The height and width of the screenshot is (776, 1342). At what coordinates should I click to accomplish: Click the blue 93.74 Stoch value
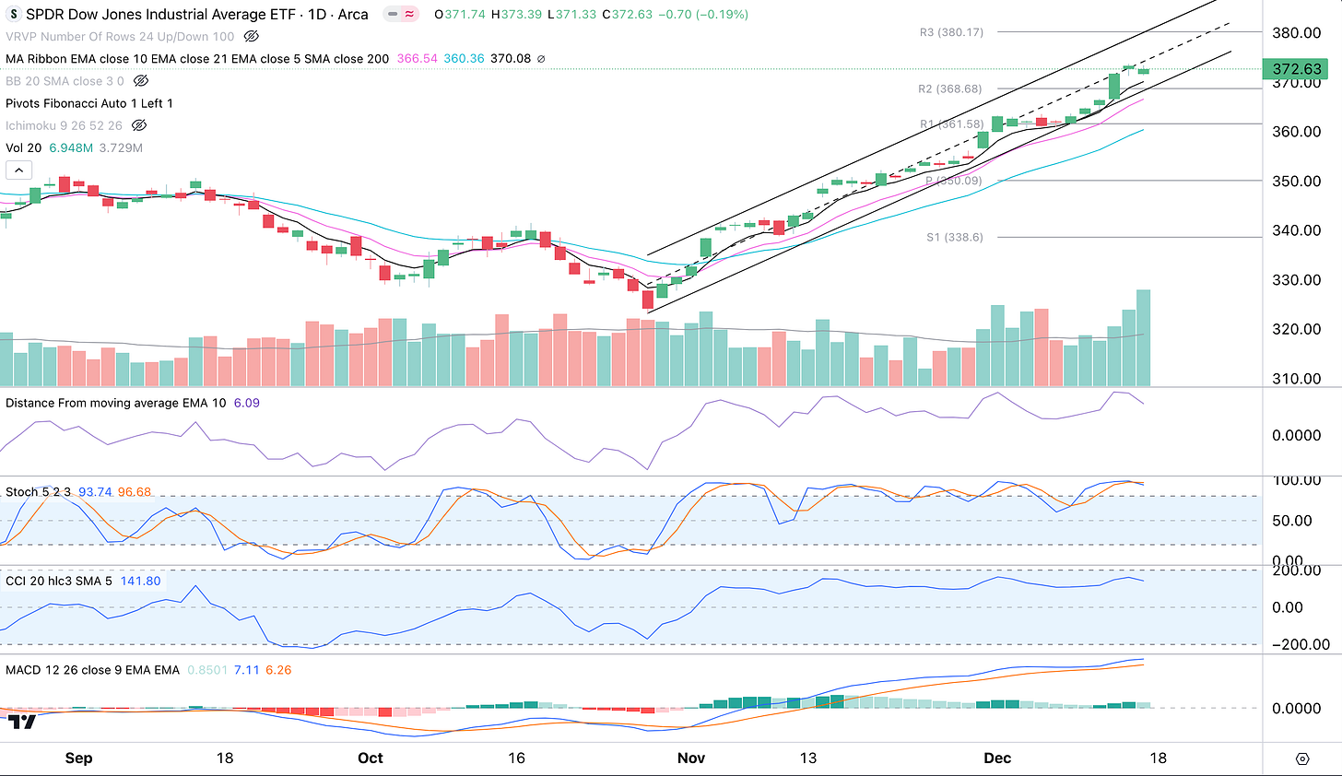(x=95, y=492)
